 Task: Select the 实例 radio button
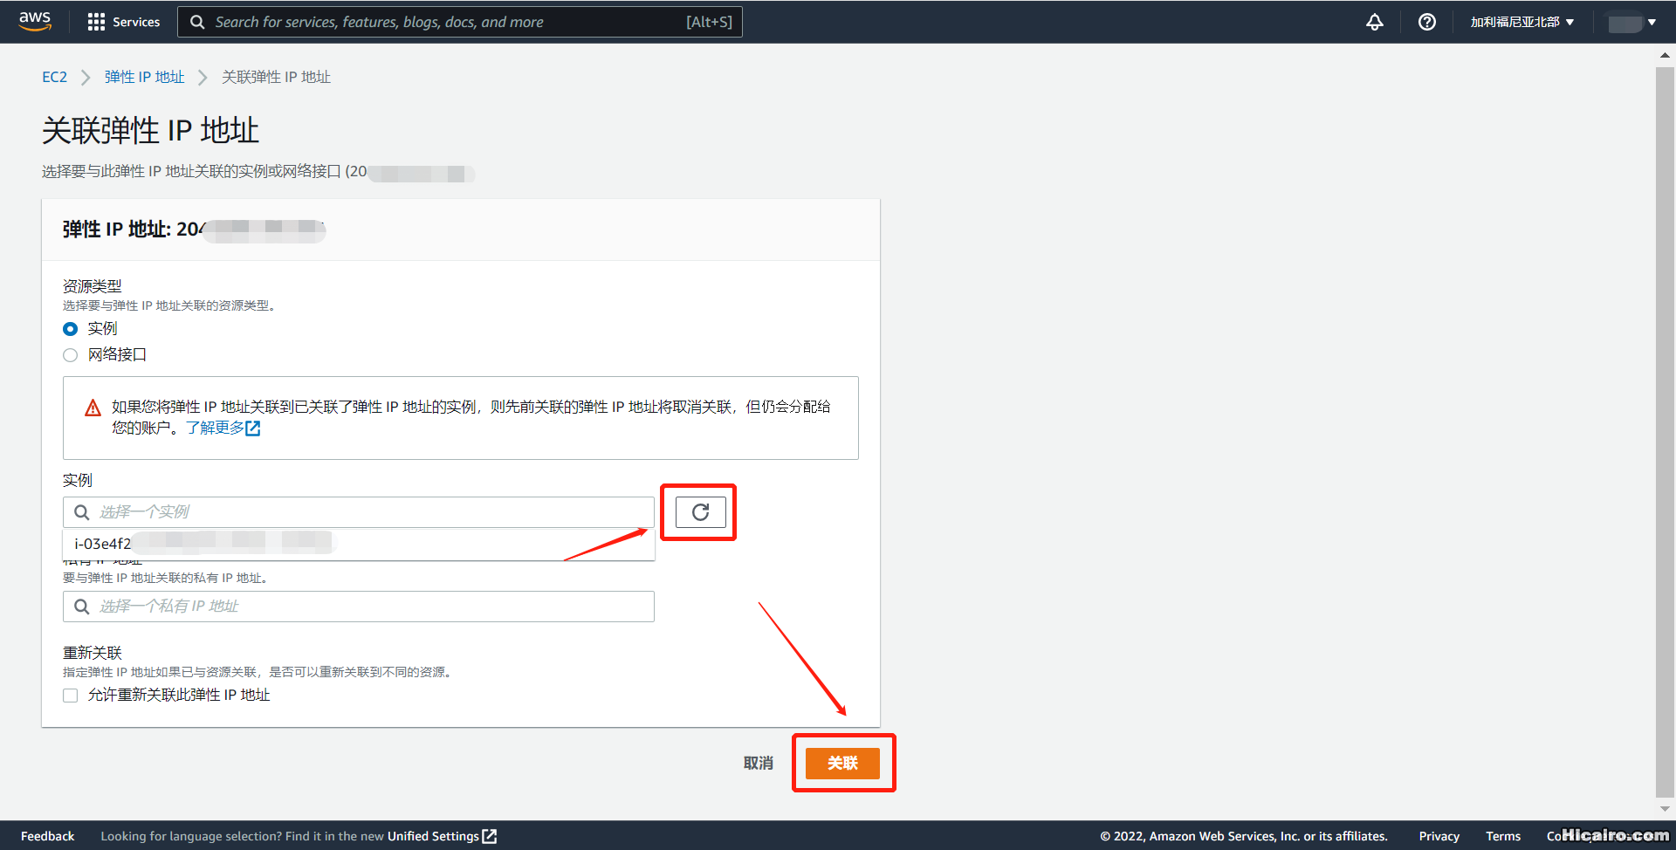pyautogui.click(x=70, y=329)
